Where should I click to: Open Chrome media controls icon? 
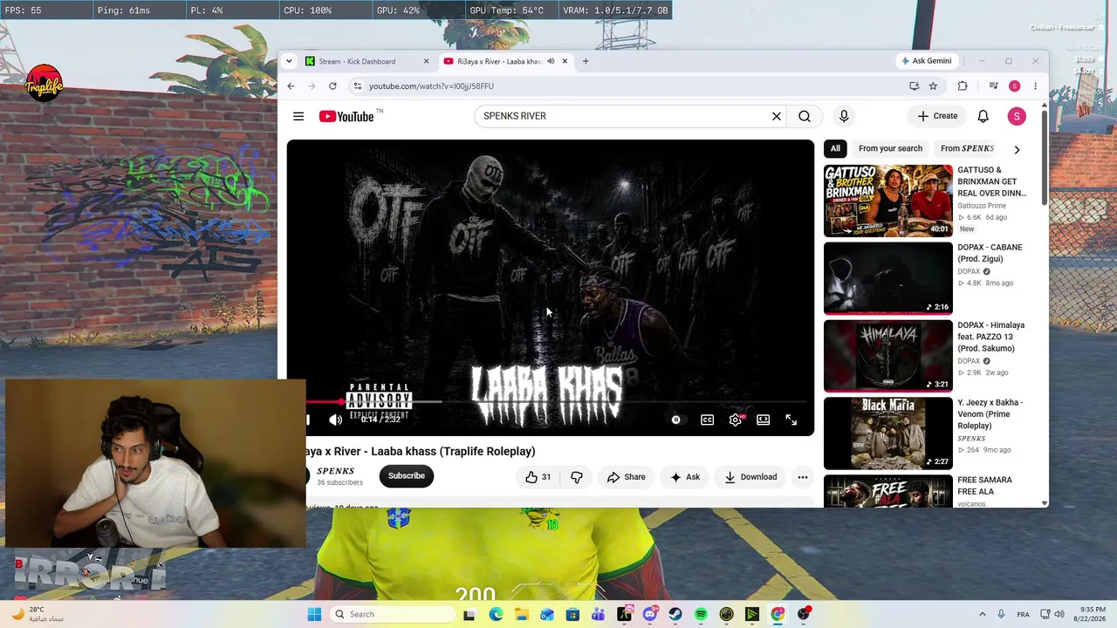pos(993,86)
